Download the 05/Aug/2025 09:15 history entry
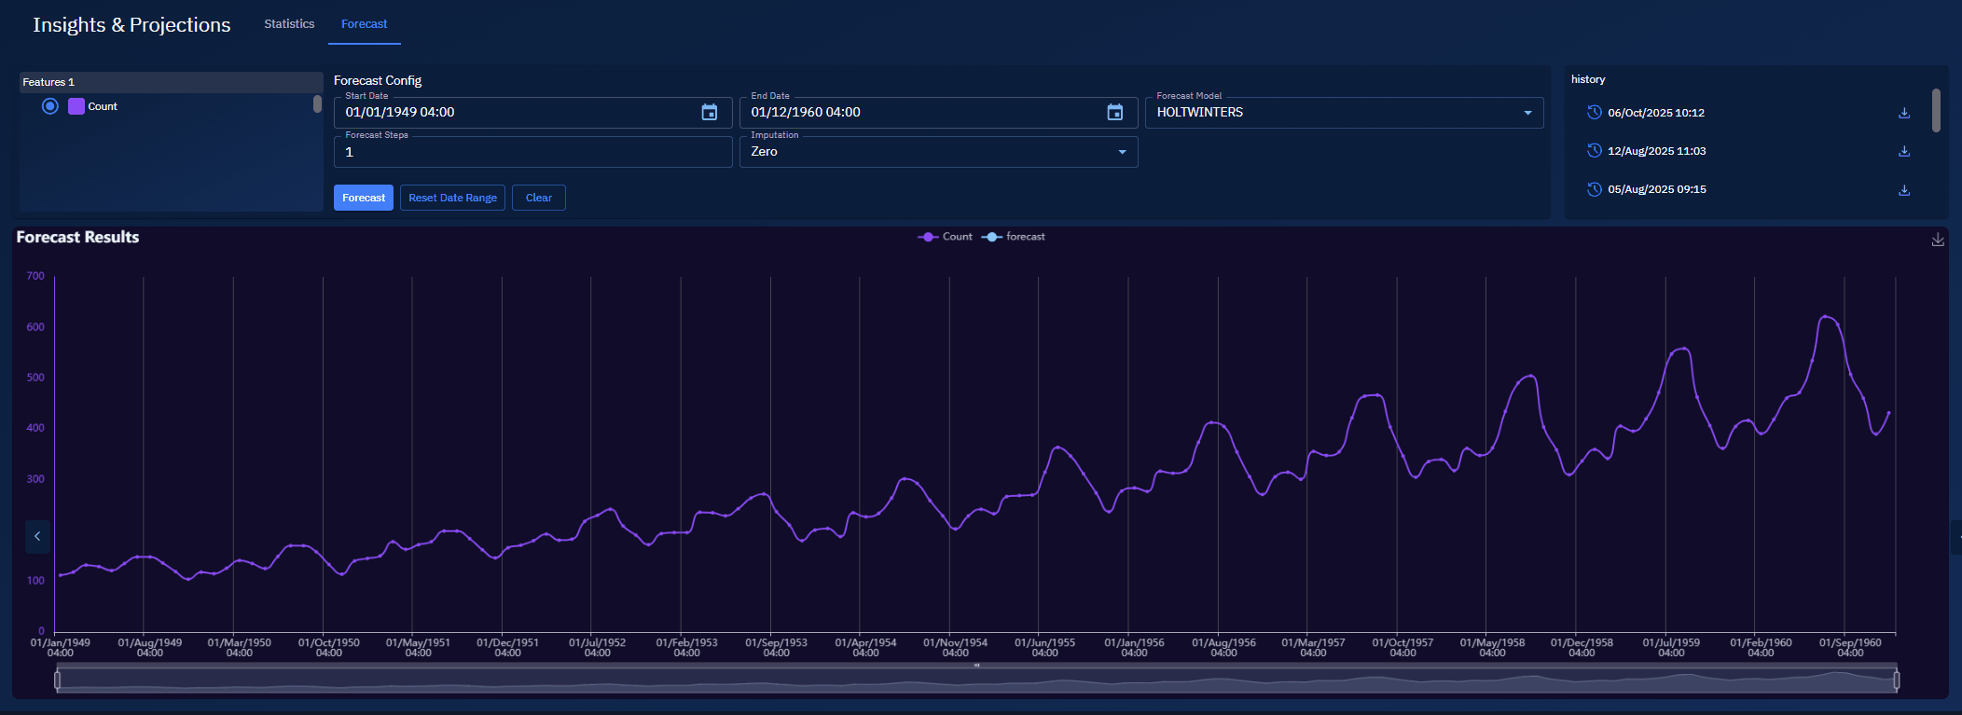The image size is (1962, 715). (1904, 190)
